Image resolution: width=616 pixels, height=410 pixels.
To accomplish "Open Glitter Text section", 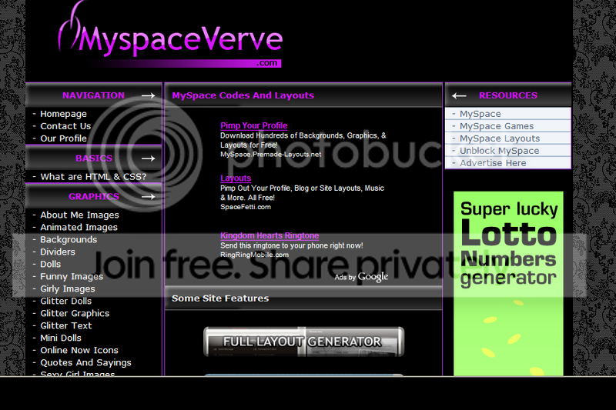I will click(x=65, y=325).
